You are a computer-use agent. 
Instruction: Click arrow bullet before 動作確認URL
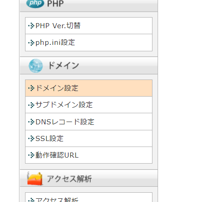(x=32, y=155)
